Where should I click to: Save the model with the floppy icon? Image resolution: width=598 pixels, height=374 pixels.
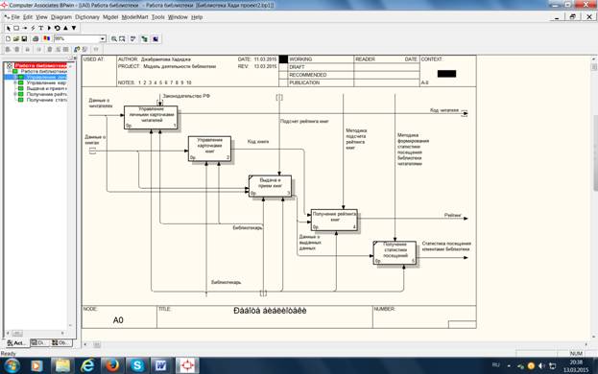[x=24, y=39]
